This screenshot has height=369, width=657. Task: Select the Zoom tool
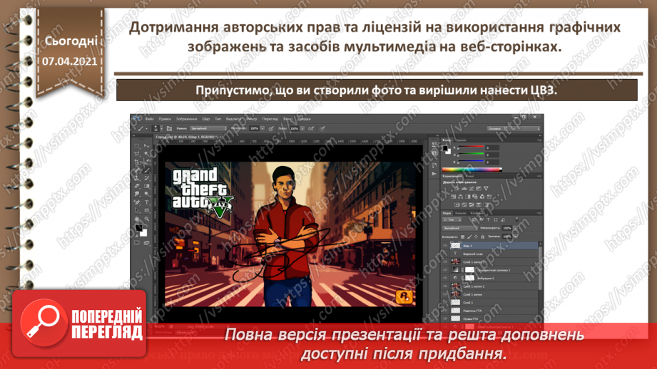(147, 219)
